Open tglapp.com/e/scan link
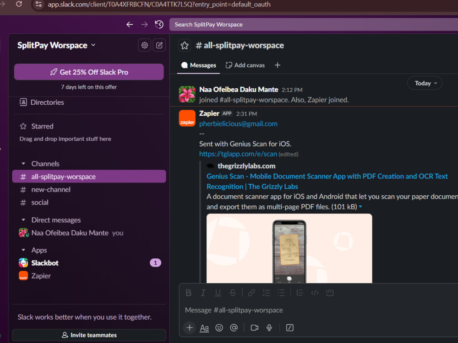Image resolution: width=458 pixels, height=343 pixels. 238,154
